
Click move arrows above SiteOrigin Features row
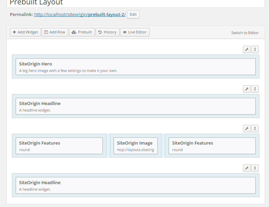(255, 129)
